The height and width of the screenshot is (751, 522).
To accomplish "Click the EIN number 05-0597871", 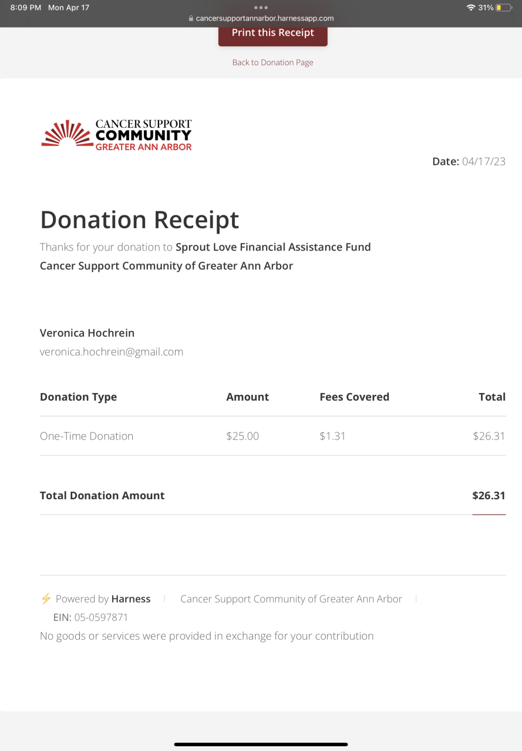I will pos(101,617).
